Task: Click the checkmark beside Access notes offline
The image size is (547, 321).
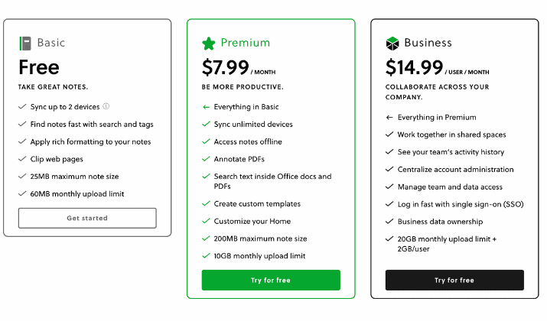Action: tap(206, 141)
